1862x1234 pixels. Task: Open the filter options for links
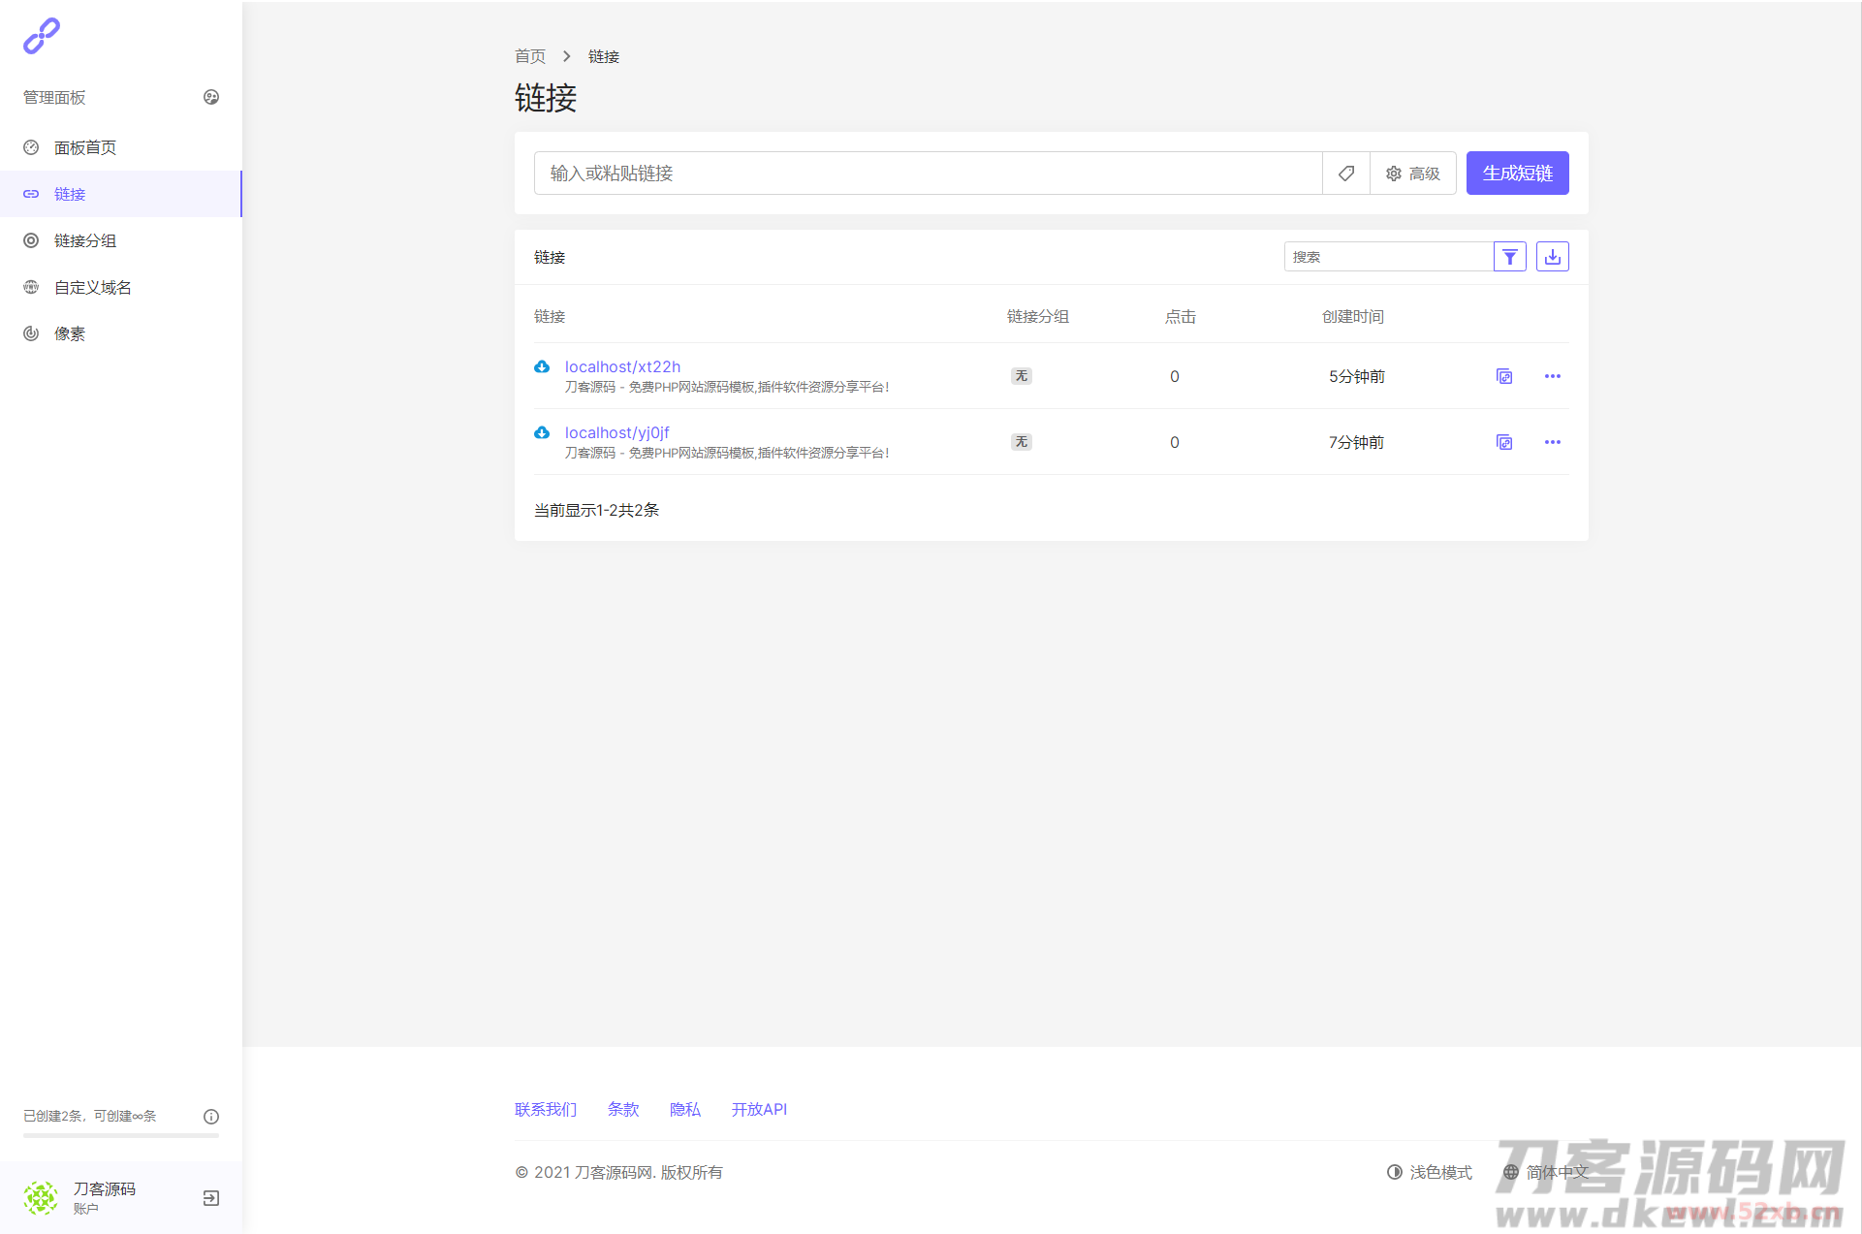(1509, 257)
